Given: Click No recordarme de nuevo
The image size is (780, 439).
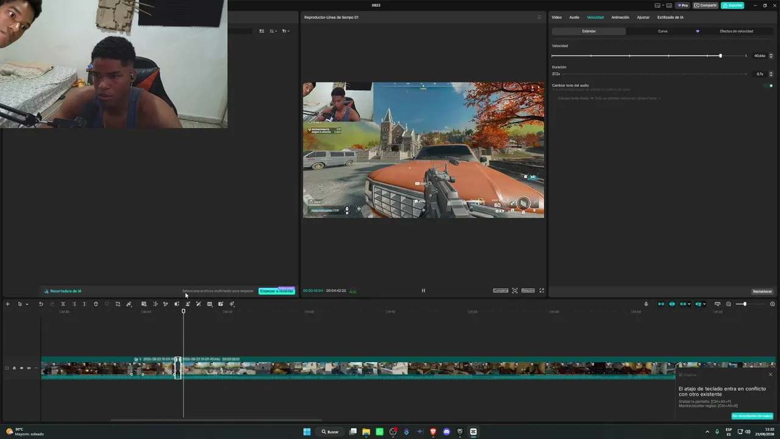Looking at the screenshot, I should coord(753,416).
